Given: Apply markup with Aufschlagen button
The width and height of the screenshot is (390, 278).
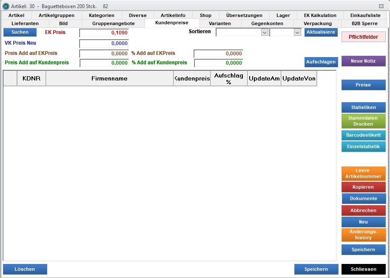Looking at the screenshot, I should coord(321,62).
